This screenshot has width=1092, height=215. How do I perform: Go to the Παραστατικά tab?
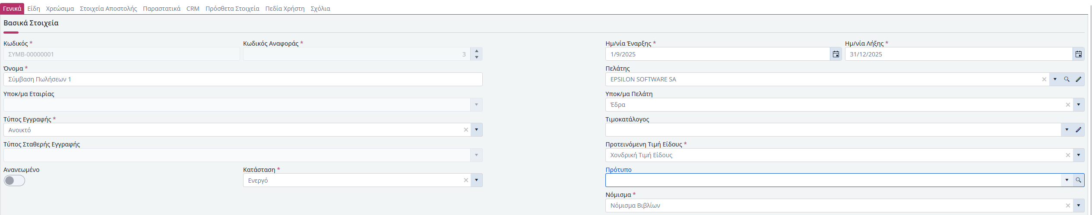point(161,9)
